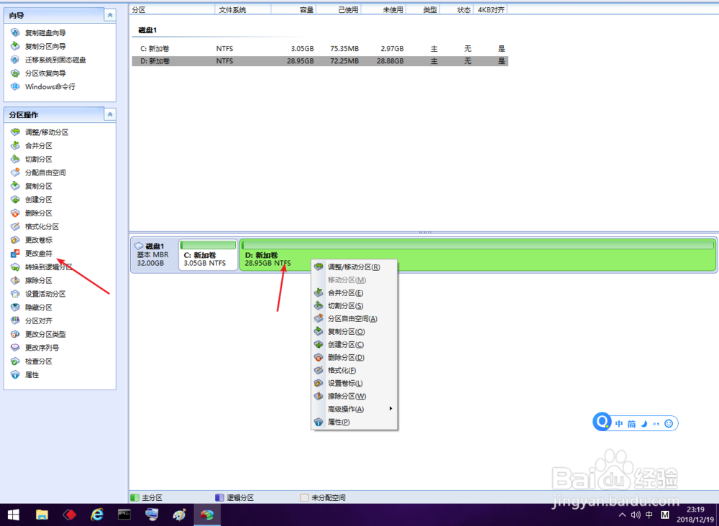Click the 更改分区类型 sidebar icon
Viewport: 719px width, 526px height.
(x=15, y=334)
